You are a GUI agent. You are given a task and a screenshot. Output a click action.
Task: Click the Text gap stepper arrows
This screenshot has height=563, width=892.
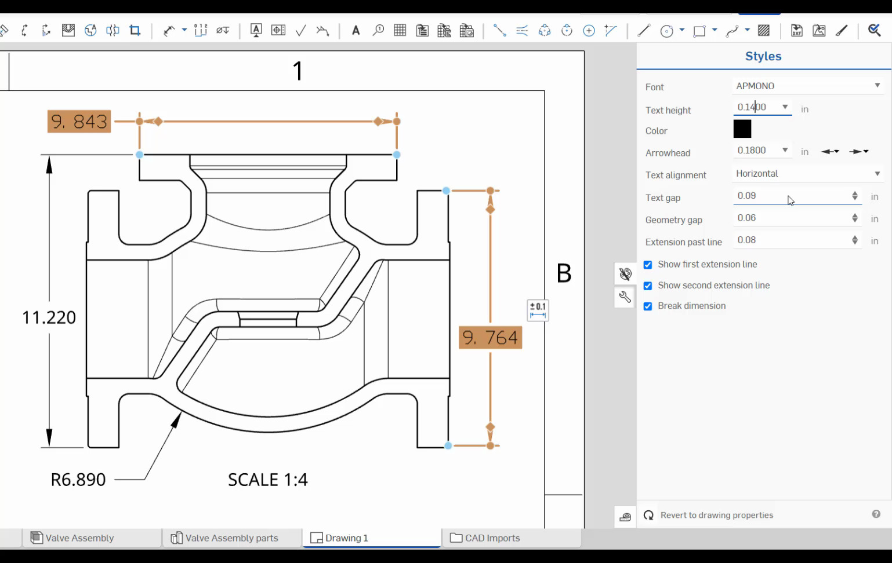[x=854, y=196]
